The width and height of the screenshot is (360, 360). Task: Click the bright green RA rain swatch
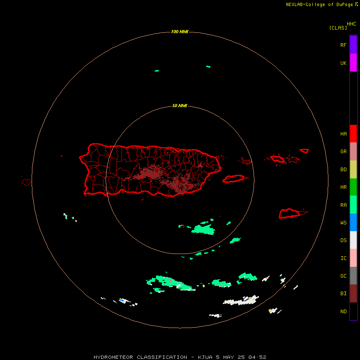(x=353, y=205)
